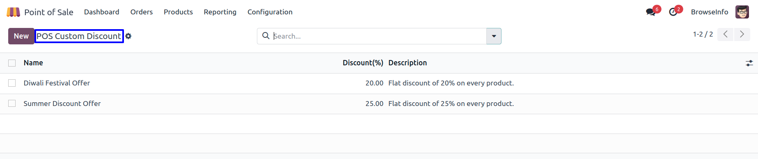
Task: Focus the Search input field
Action: (378, 36)
